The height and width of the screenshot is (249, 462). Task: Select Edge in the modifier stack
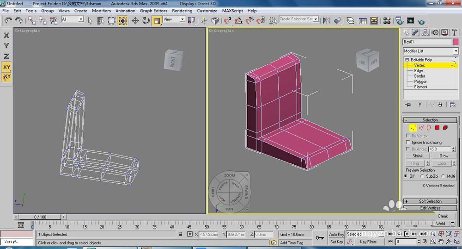(419, 71)
